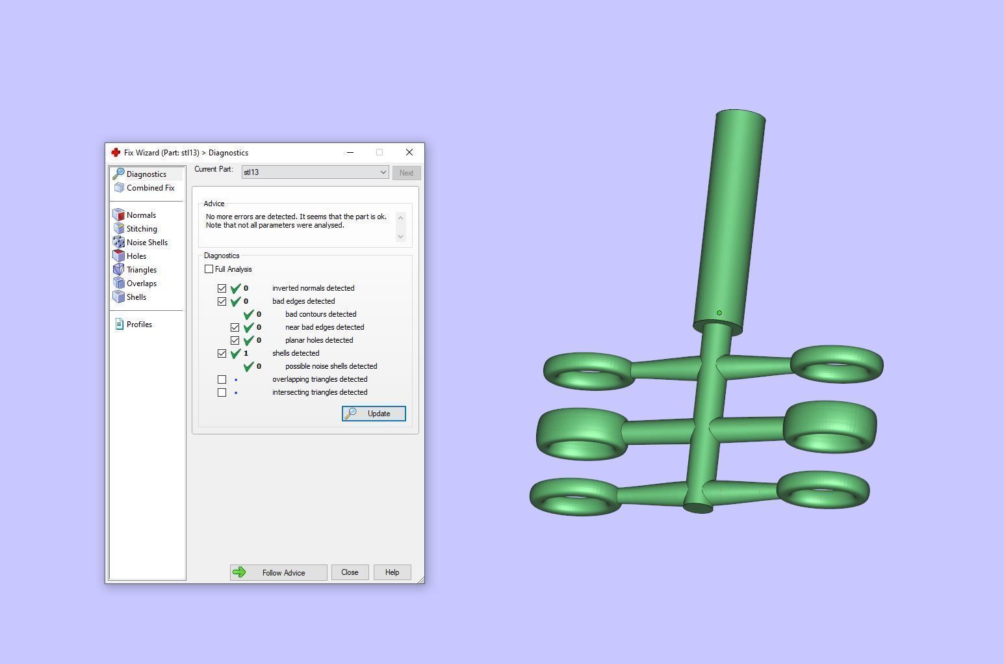Click the Follow Advice button
1004x664 pixels.
[278, 572]
